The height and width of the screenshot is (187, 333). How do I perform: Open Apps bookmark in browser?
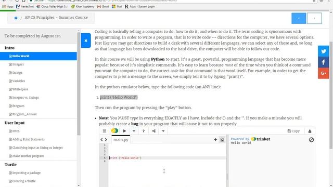[x=8, y=7]
